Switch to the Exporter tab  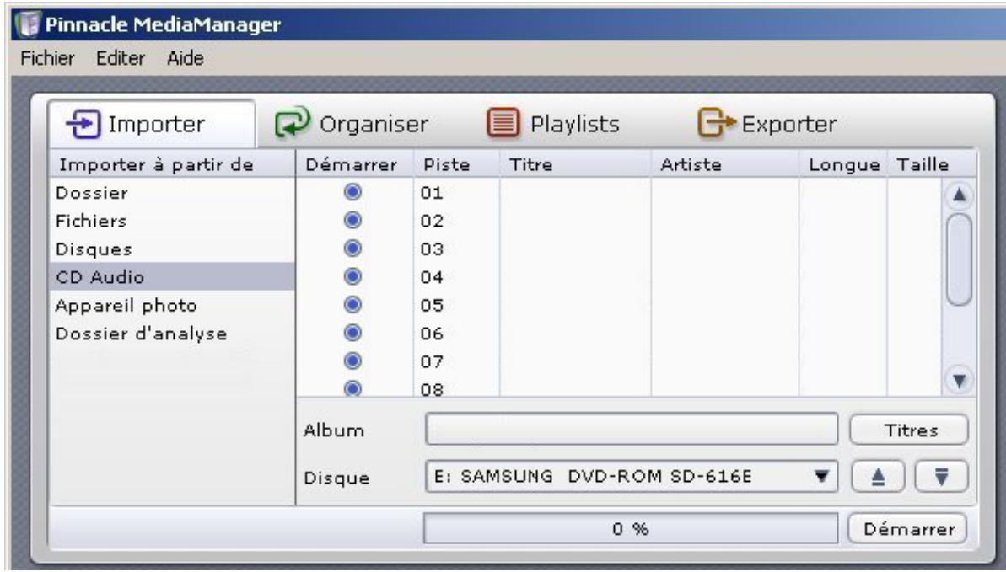coord(767,124)
